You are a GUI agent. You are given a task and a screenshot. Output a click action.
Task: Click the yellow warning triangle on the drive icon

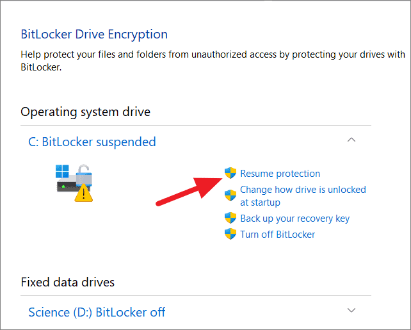[x=84, y=193]
